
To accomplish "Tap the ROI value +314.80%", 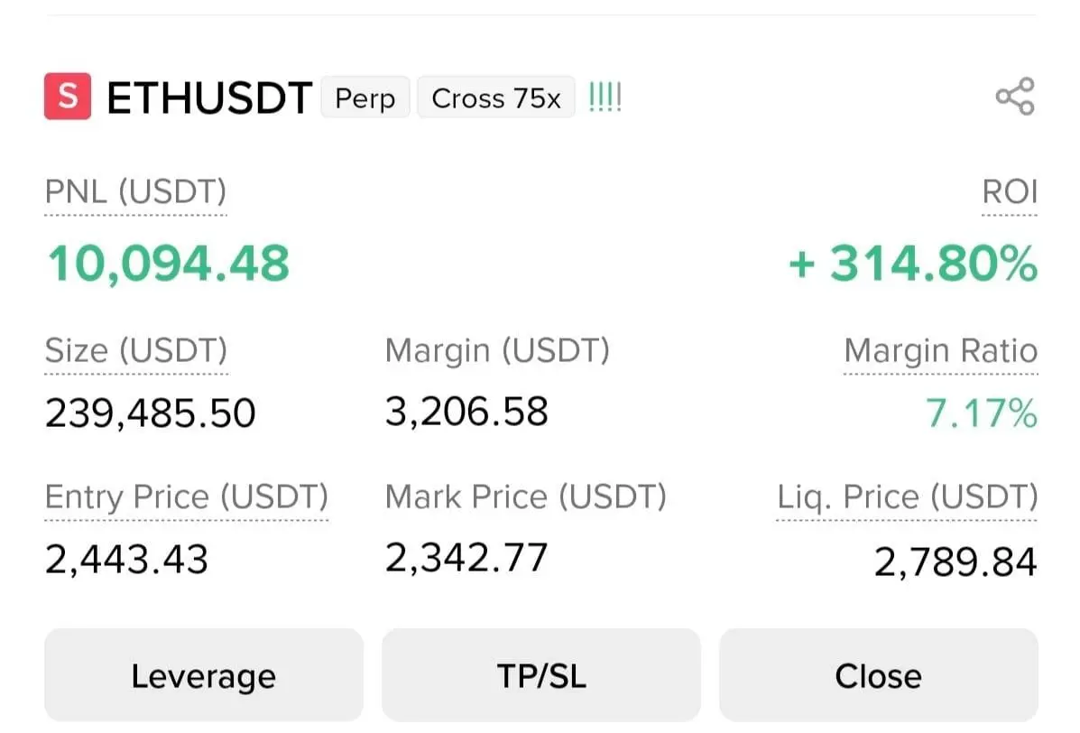I will 912,264.
